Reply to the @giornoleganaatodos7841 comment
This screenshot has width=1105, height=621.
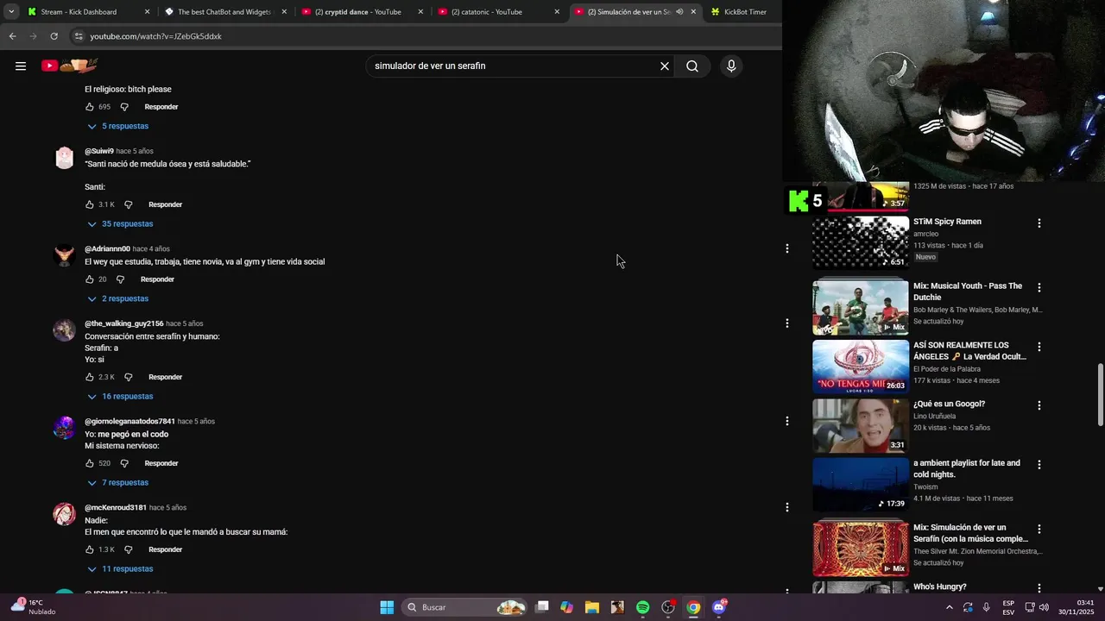(x=161, y=463)
